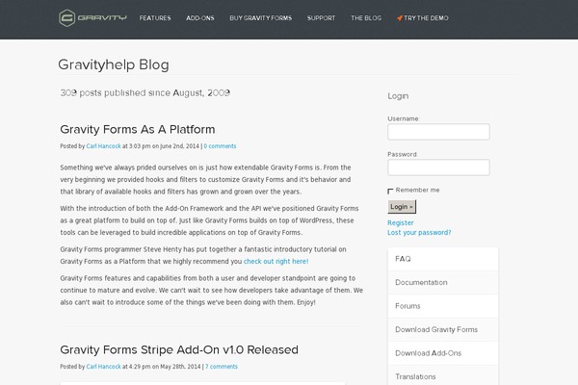Click the 309 posts published since August text
The width and height of the screenshot is (578, 385).
tap(145, 92)
